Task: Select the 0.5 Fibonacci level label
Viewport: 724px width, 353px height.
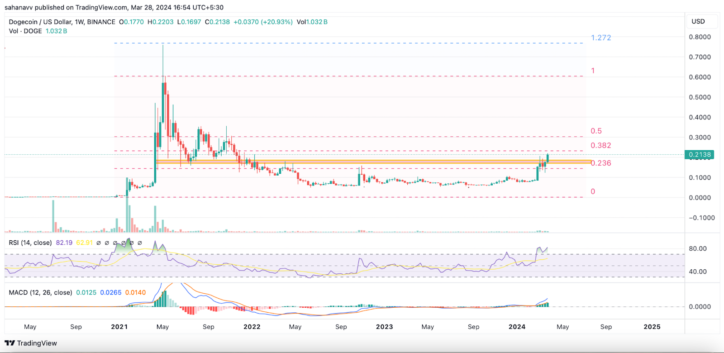Action: click(x=596, y=131)
